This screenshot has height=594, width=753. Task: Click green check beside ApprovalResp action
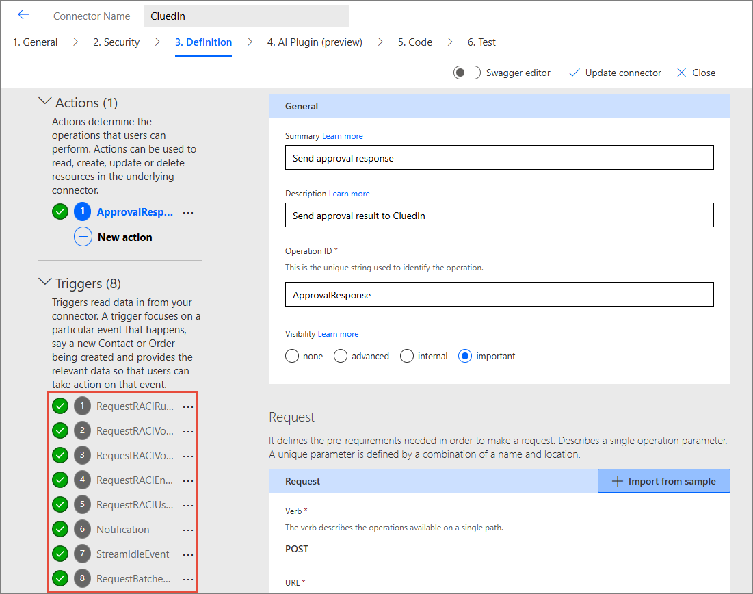point(60,211)
